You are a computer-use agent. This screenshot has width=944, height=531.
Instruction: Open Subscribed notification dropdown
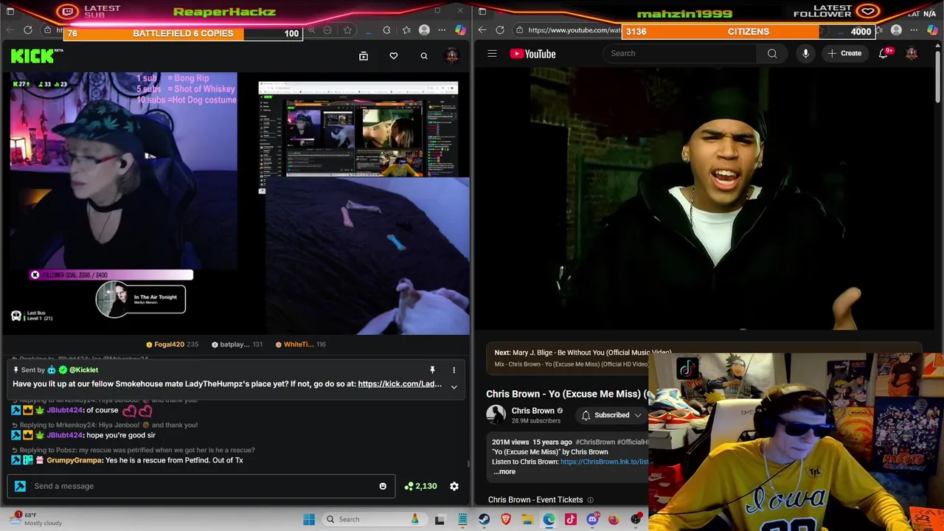[611, 415]
